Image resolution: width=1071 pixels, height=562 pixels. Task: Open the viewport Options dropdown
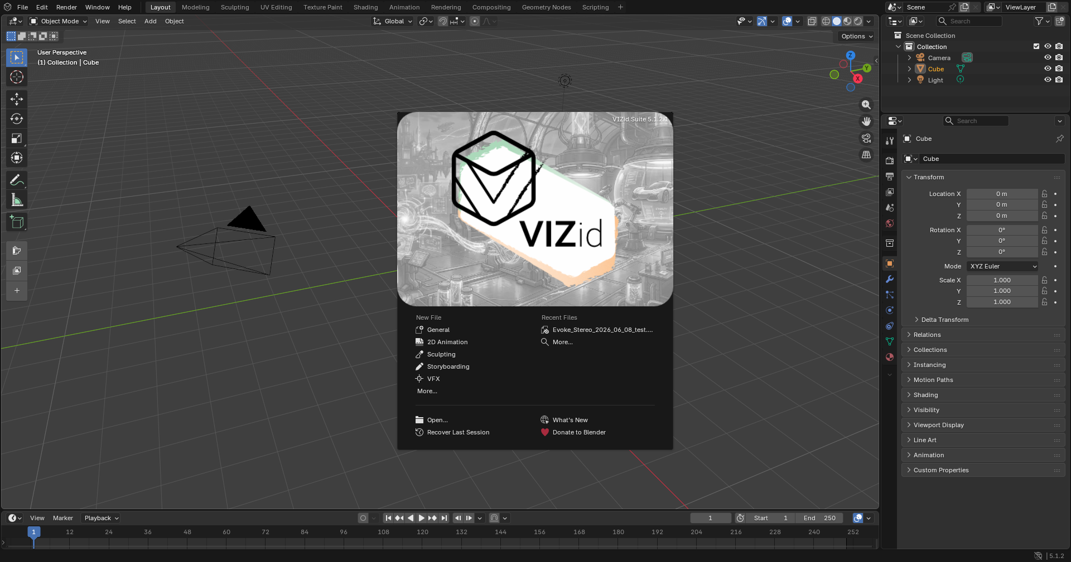pos(856,36)
